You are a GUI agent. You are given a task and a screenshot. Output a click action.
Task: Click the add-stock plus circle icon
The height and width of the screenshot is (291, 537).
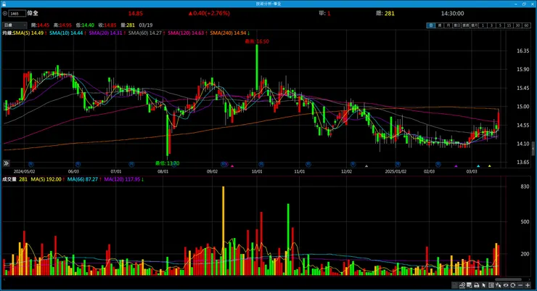[5, 13]
